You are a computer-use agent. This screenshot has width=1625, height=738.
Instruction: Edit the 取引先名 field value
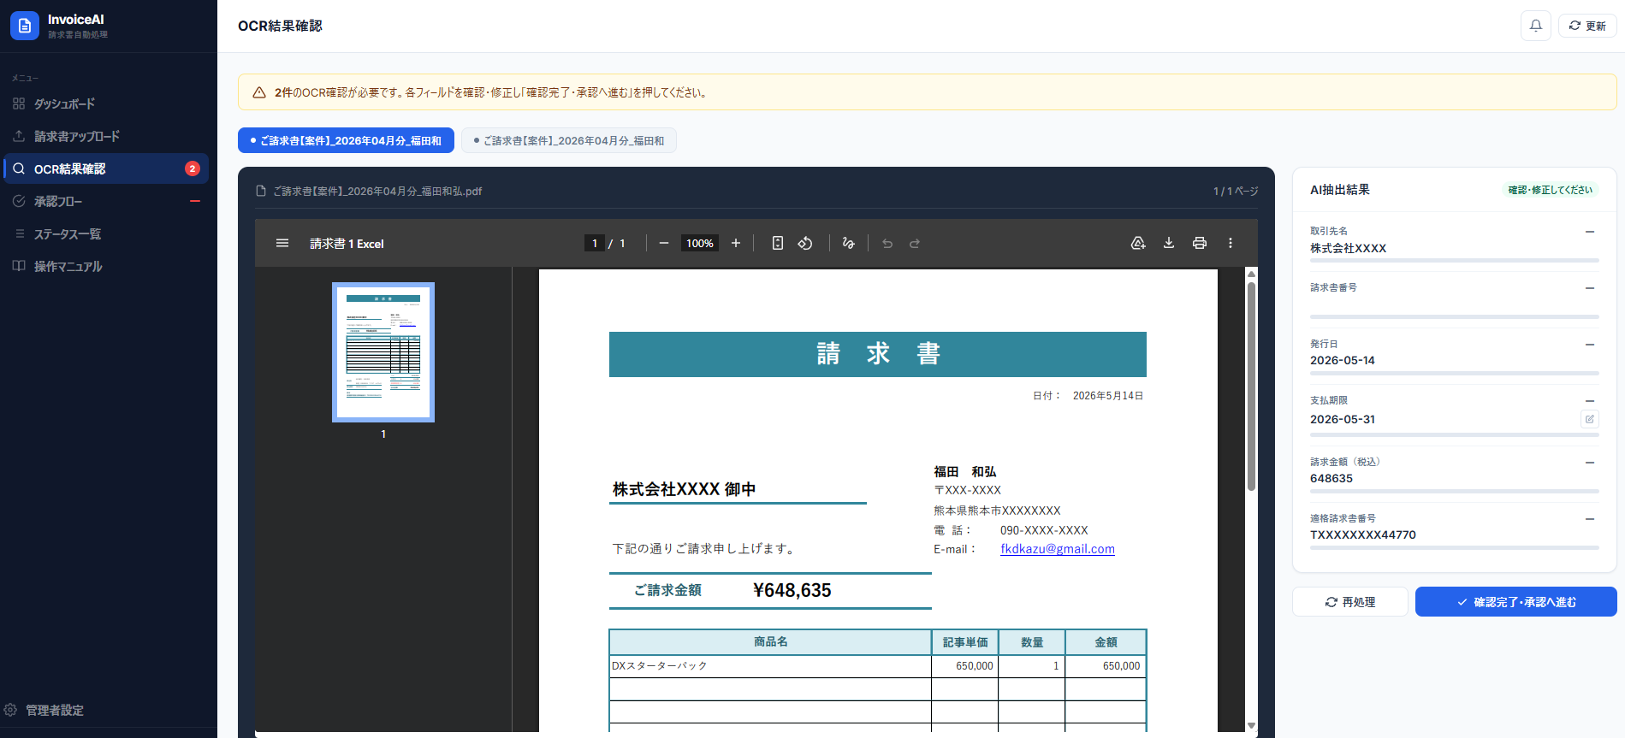point(1454,249)
